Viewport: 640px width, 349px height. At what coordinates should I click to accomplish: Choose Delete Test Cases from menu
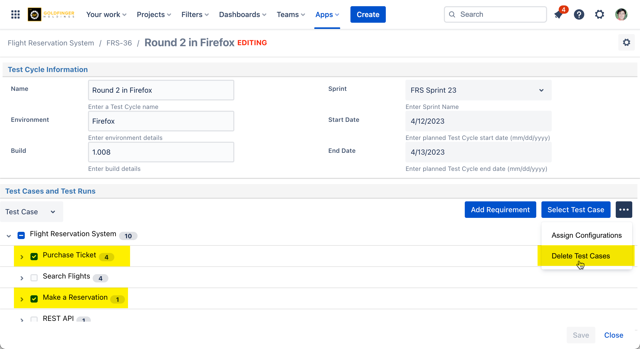point(581,256)
